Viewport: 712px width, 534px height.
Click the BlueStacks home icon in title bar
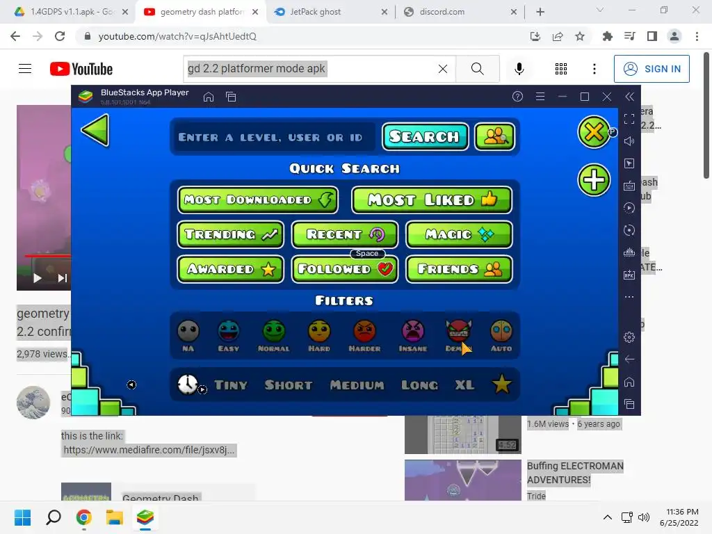tap(209, 97)
